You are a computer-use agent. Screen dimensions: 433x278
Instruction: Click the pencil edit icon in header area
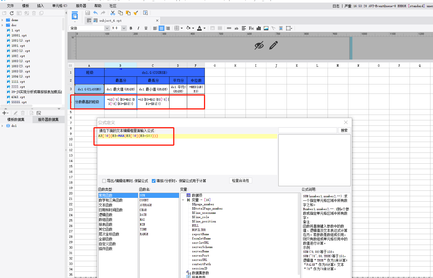click(x=273, y=45)
